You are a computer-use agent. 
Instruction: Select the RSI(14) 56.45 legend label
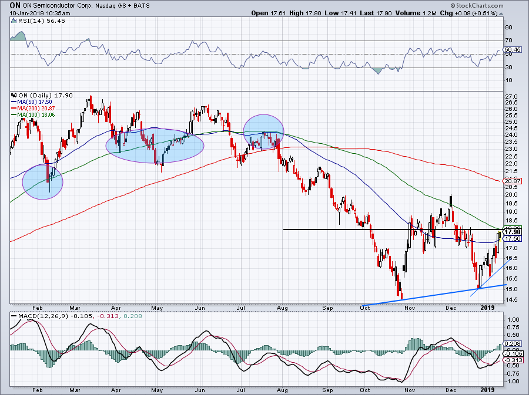(x=42, y=21)
